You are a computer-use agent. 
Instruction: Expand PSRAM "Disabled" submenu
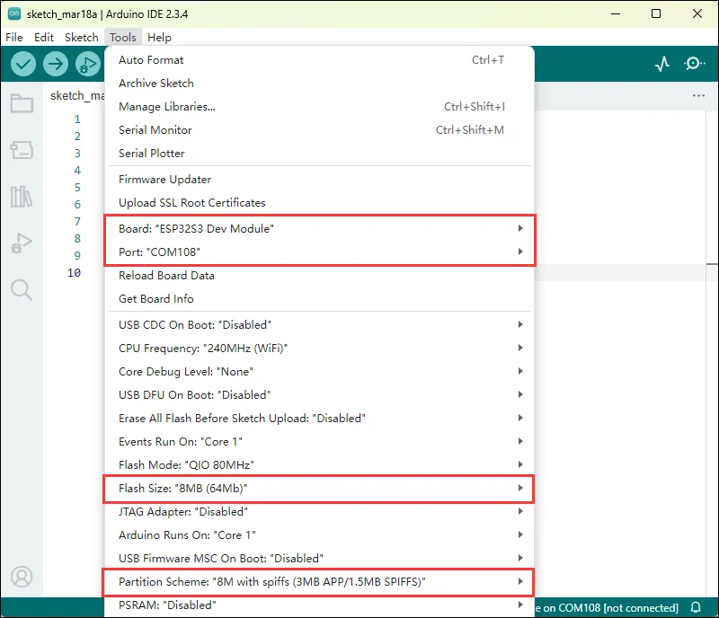320,605
